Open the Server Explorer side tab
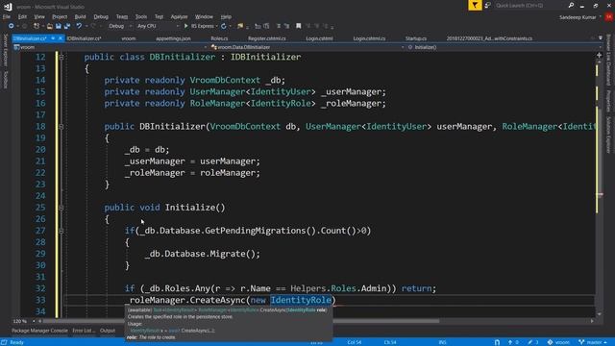This screenshot has width=615, height=346. tap(5, 50)
